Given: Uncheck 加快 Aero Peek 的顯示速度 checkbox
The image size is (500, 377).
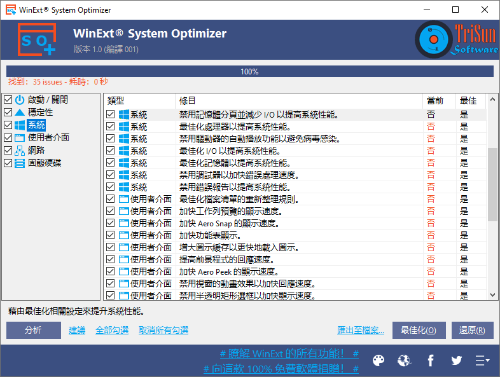Looking at the screenshot, I should (x=110, y=271).
